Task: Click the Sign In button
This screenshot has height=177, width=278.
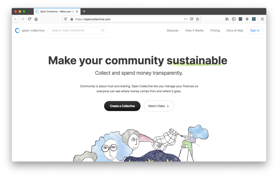Action: [255, 31]
